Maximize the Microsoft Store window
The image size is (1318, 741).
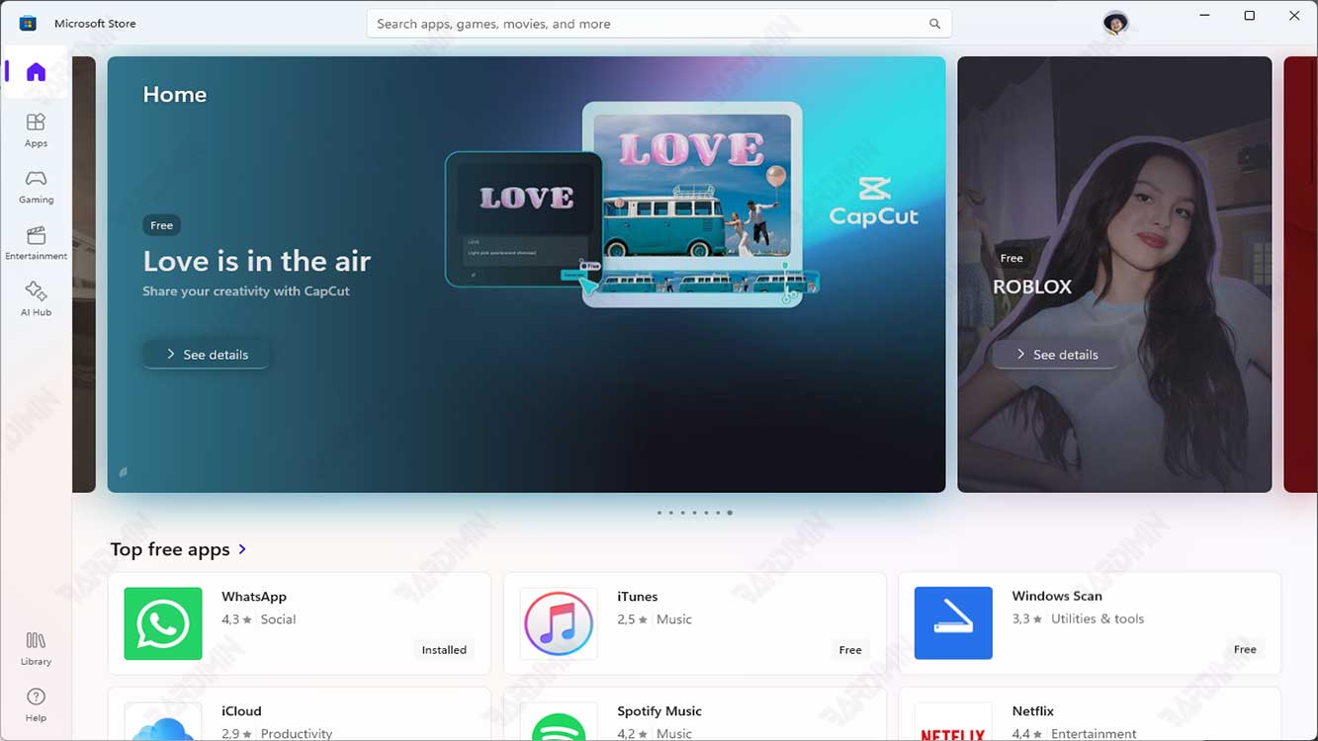click(1250, 16)
